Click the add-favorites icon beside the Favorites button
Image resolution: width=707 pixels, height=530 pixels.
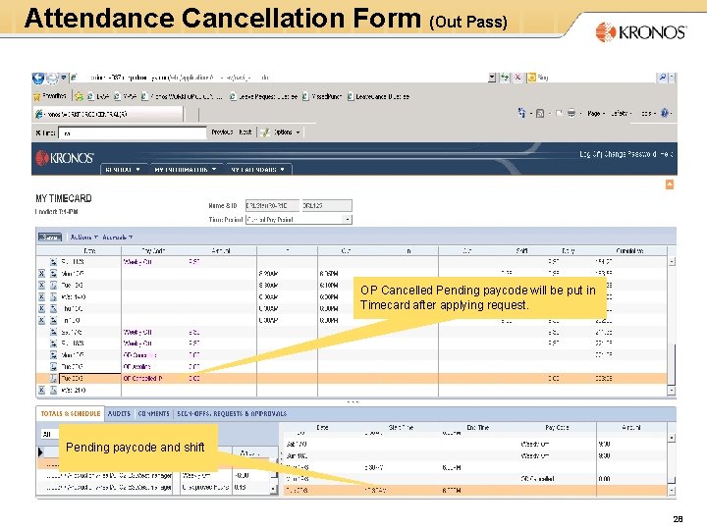click(79, 96)
